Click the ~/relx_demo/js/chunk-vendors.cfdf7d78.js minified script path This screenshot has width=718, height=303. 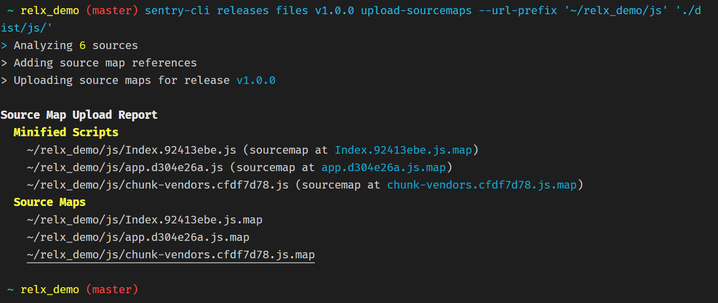tap(157, 185)
